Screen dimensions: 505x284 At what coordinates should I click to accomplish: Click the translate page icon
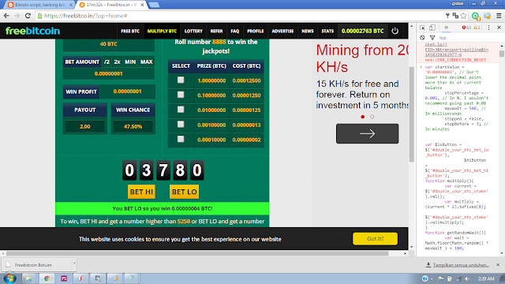point(455,16)
